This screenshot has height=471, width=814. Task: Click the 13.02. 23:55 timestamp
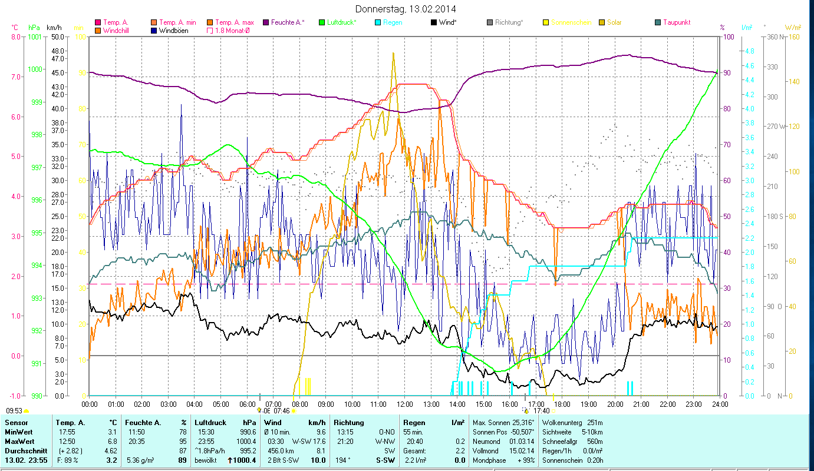click(26, 460)
